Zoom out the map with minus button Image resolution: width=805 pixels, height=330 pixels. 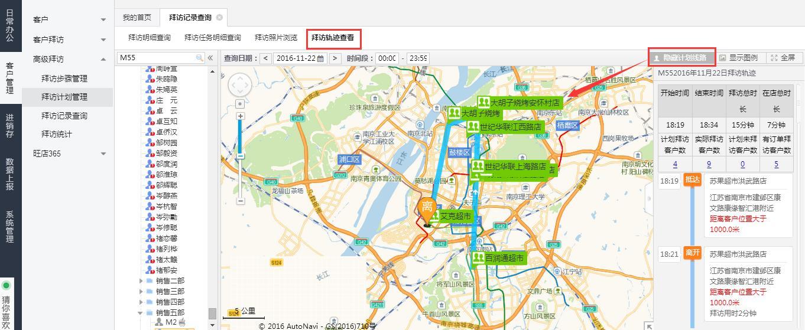[x=240, y=201]
